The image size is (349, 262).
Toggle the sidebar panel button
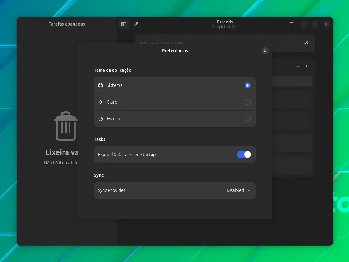tap(124, 24)
